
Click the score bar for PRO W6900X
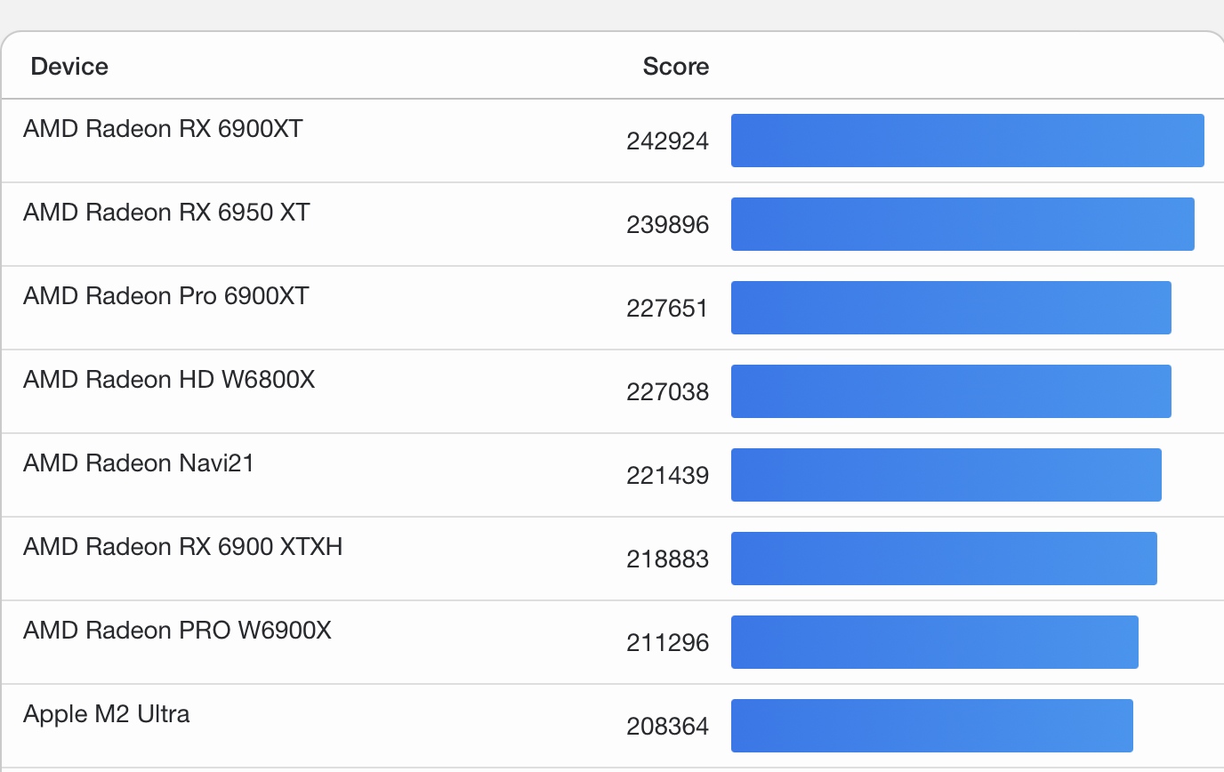(x=935, y=642)
